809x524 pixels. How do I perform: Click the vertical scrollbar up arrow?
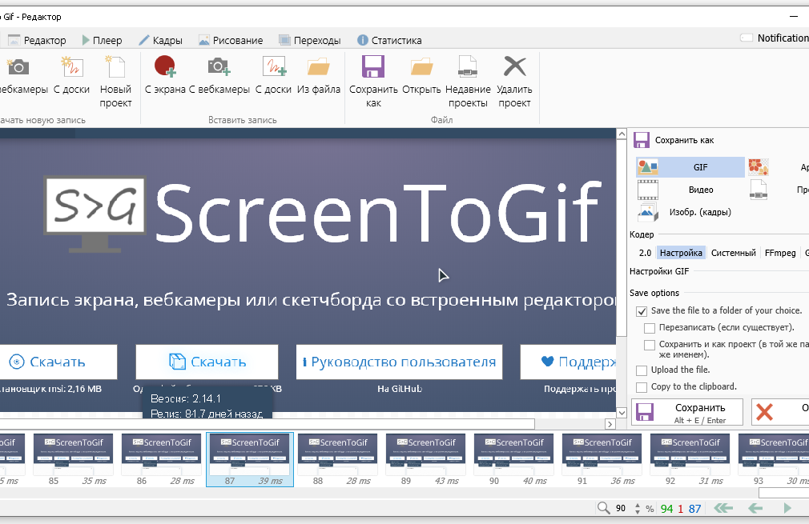click(622, 134)
